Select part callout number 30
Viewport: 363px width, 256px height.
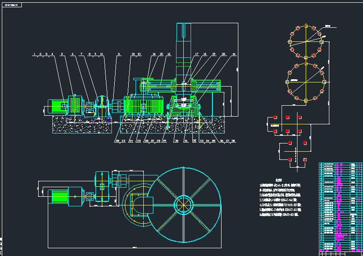tap(176, 141)
